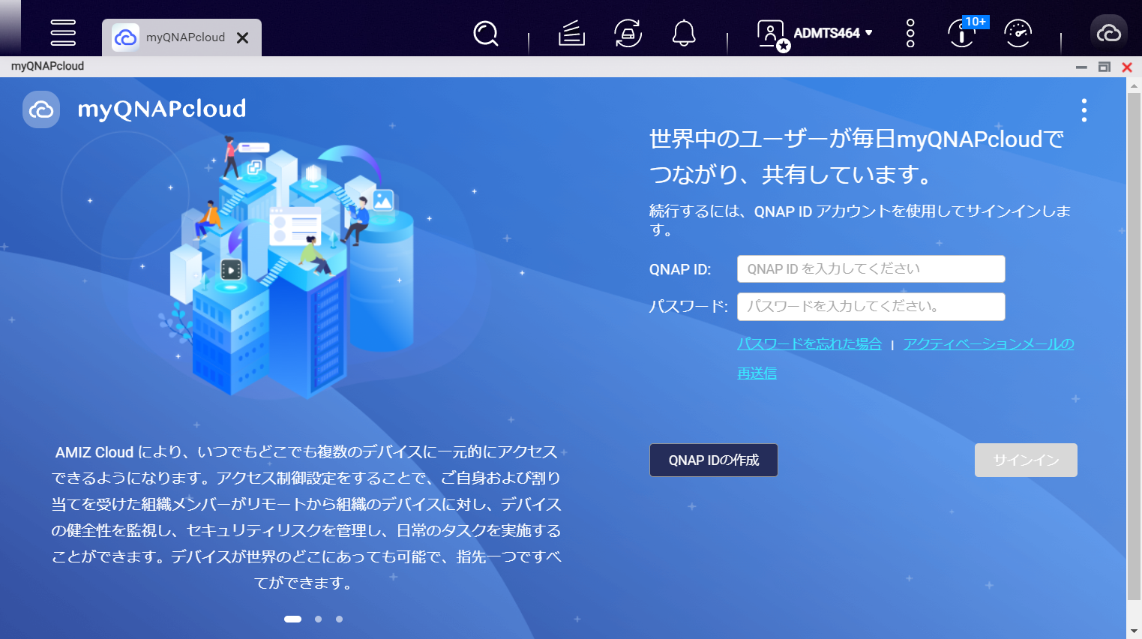The image size is (1142, 639).
Task: Open the notifications bell
Action: [684, 34]
